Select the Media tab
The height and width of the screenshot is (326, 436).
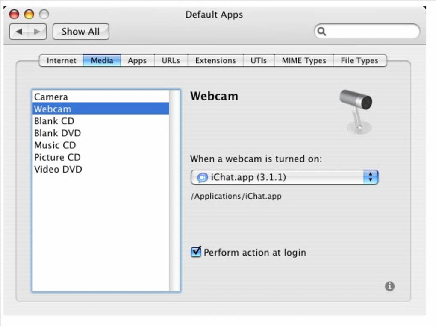102,60
